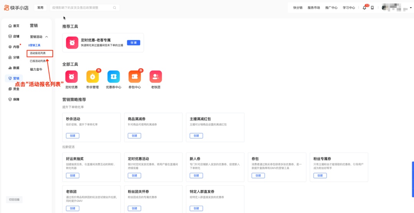Image resolution: width=414 pixels, height=213 pixels.
Task: Click the 快手小店 logo
Action: [17, 8]
